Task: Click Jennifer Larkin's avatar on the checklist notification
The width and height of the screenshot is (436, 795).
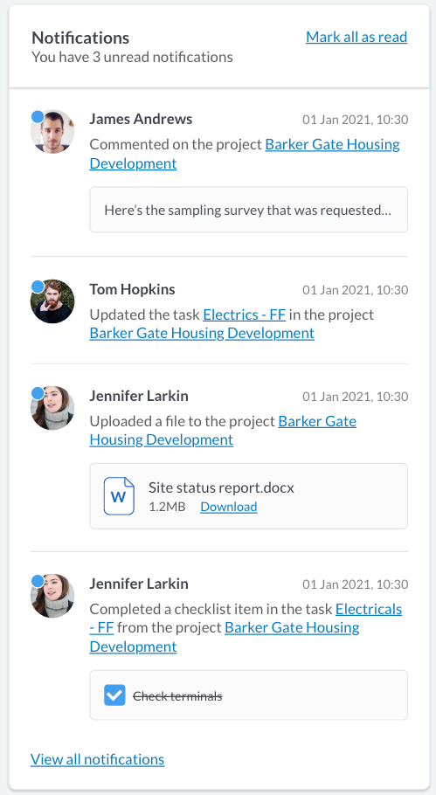Action: (52, 596)
